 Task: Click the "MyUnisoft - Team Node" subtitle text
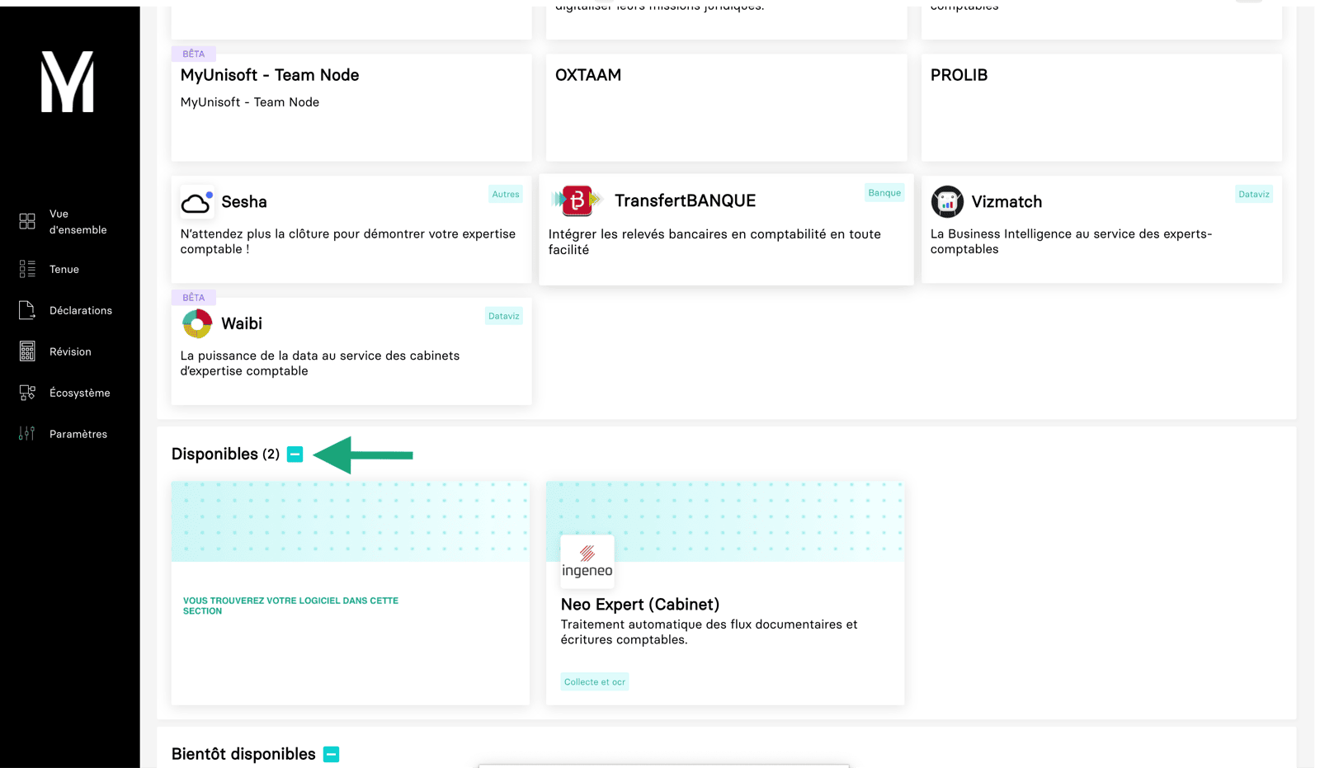click(250, 102)
